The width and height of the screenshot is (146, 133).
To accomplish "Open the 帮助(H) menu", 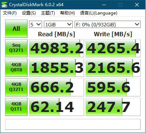I will tap(67, 13).
